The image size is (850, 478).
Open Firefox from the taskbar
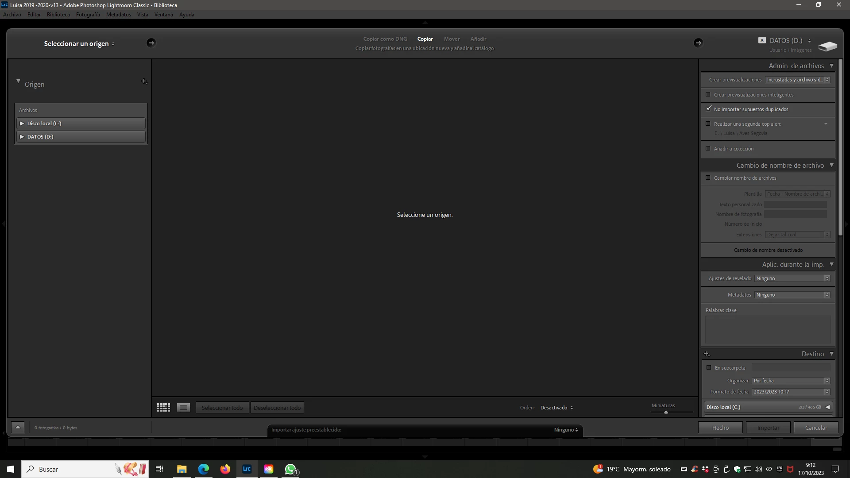[225, 469]
